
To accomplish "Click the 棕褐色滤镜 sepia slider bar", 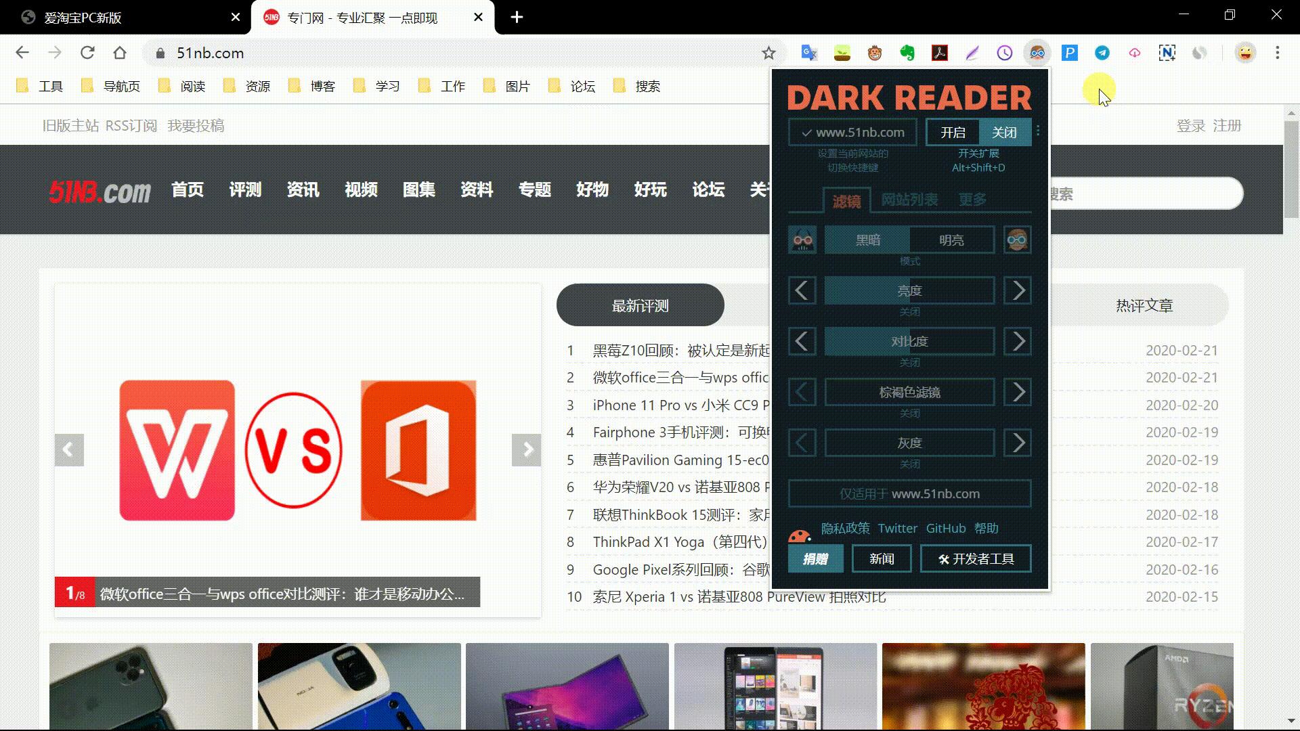I will point(909,393).
